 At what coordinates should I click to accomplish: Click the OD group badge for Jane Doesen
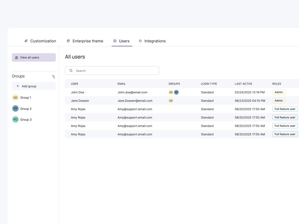click(171, 101)
